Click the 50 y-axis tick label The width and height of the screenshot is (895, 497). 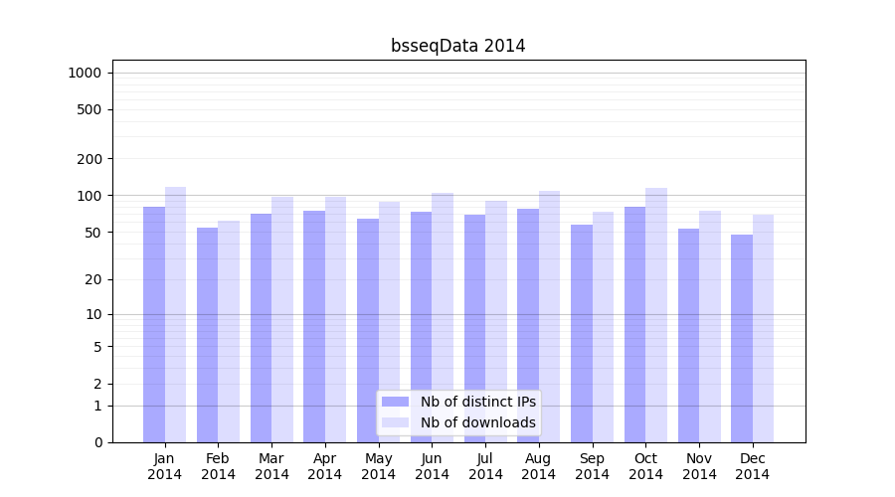pyautogui.click(x=91, y=233)
